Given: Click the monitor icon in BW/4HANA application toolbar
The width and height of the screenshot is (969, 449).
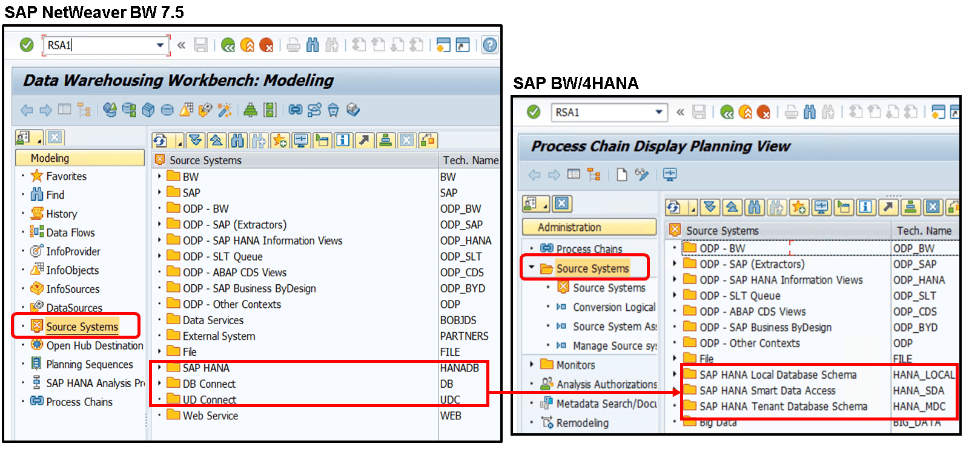Looking at the screenshot, I should 669,175.
